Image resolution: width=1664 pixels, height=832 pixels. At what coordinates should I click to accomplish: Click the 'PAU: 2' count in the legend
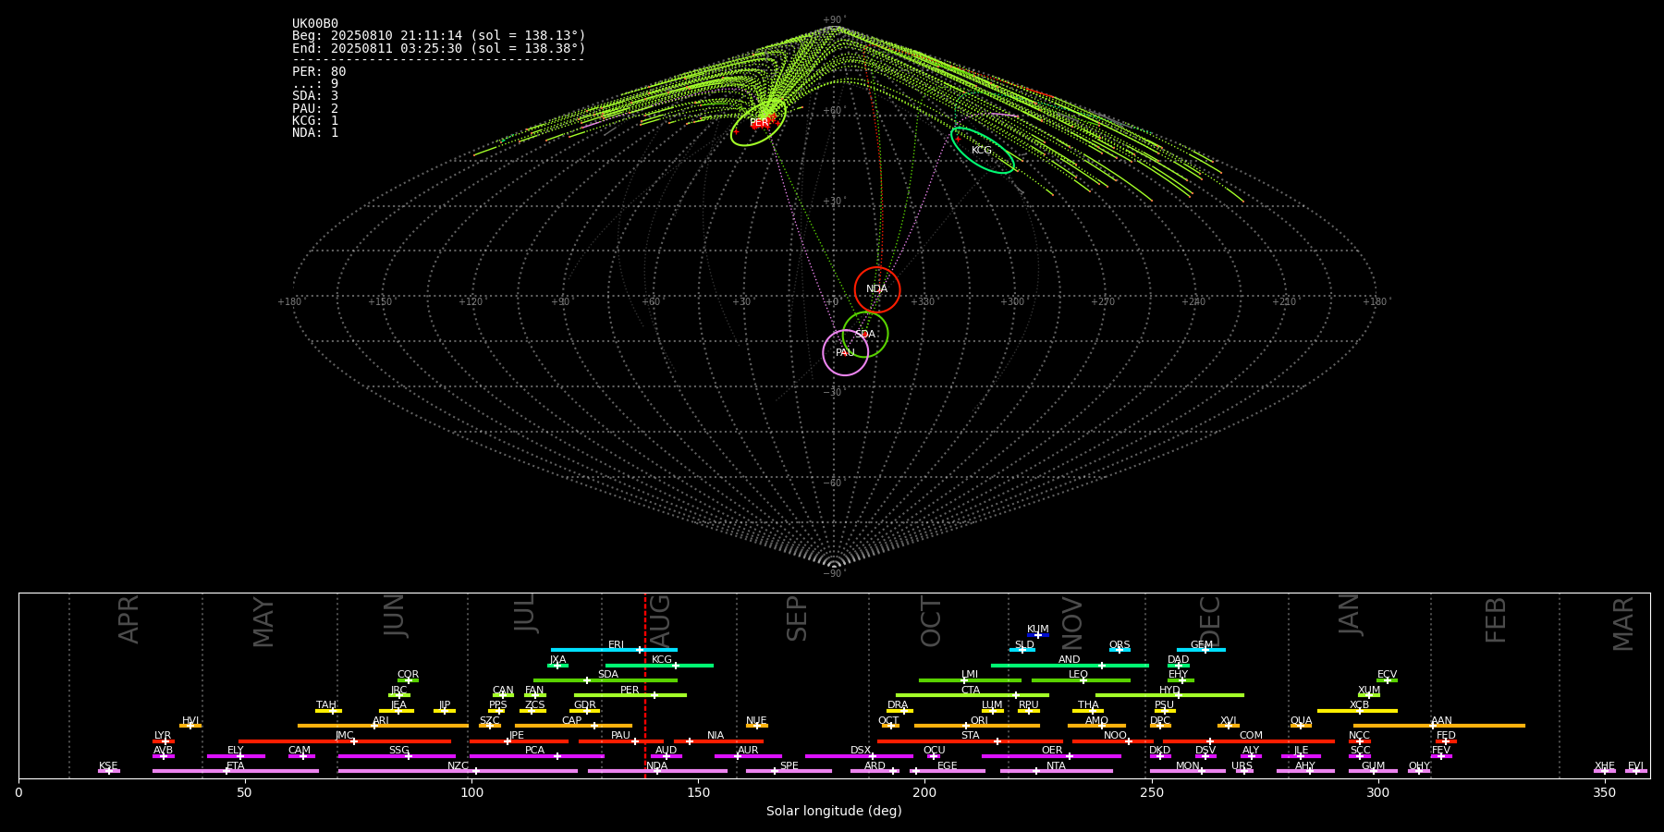click(315, 109)
